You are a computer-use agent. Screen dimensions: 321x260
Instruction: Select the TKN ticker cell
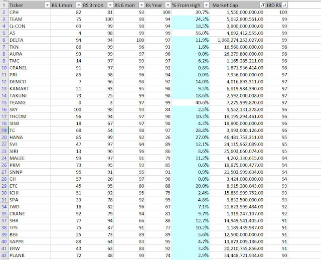30,47
